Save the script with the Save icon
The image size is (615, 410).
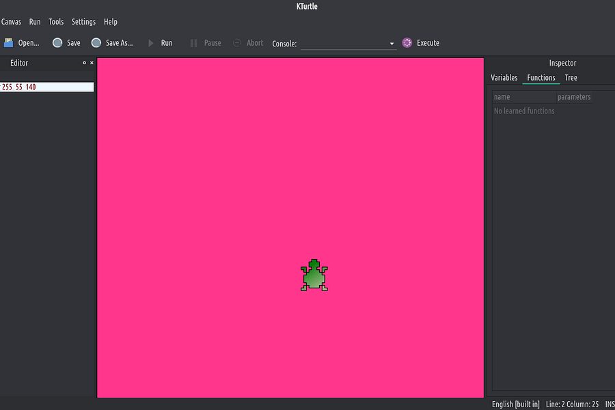click(x=57, y=42)
